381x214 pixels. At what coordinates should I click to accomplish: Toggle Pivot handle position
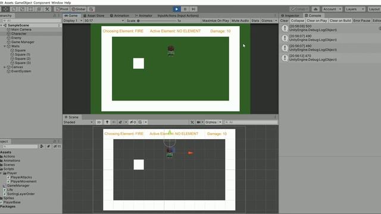(62, 10)
